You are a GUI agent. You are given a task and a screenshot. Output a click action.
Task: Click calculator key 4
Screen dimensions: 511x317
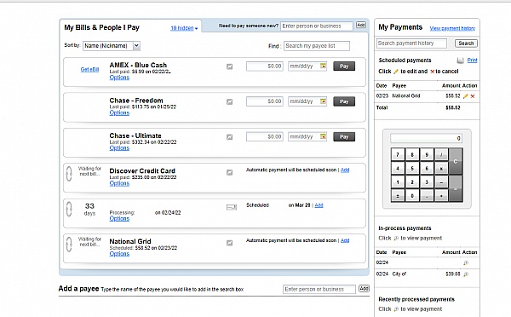(398, 169)
